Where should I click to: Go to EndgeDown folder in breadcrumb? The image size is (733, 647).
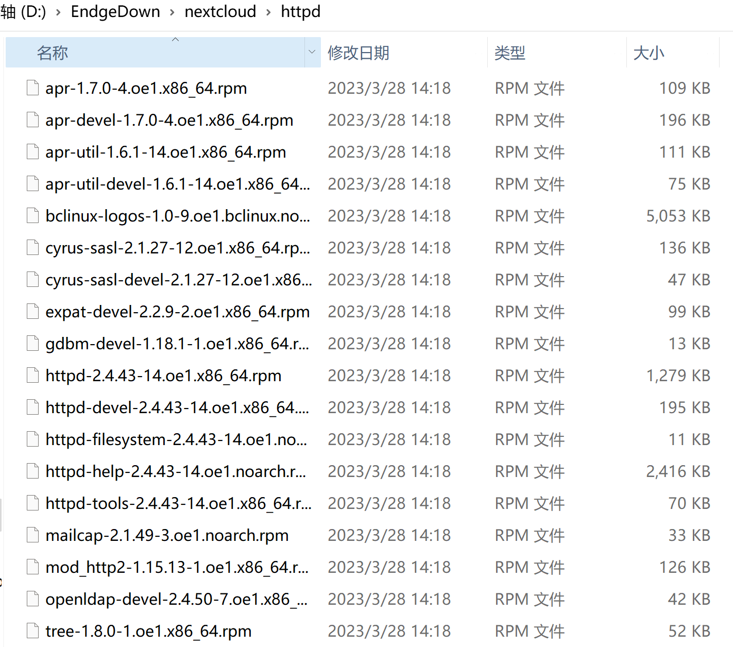click(115, 12)
